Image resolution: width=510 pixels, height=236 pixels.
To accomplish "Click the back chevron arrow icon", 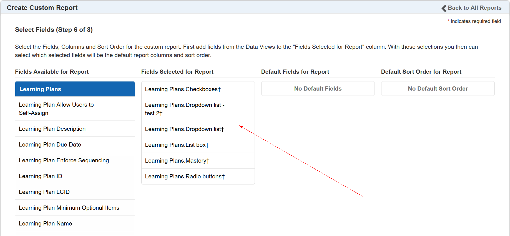I will click(444, 8).
